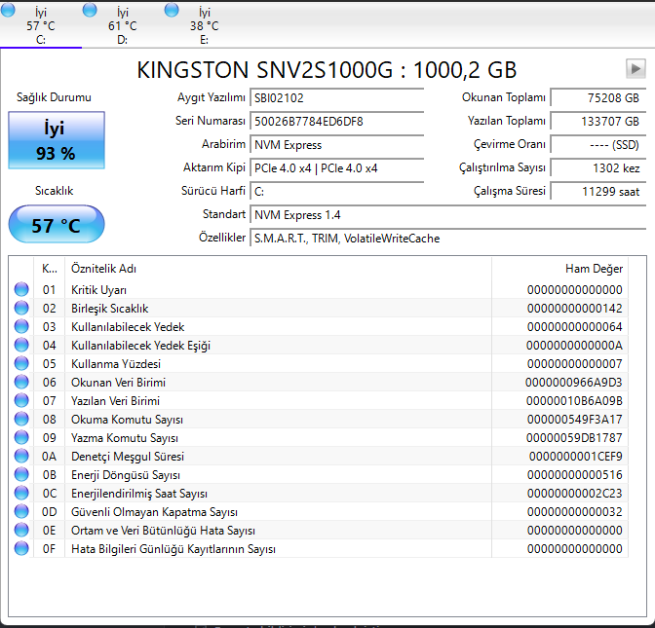Select the C: drive tab

tap(40, 25)
